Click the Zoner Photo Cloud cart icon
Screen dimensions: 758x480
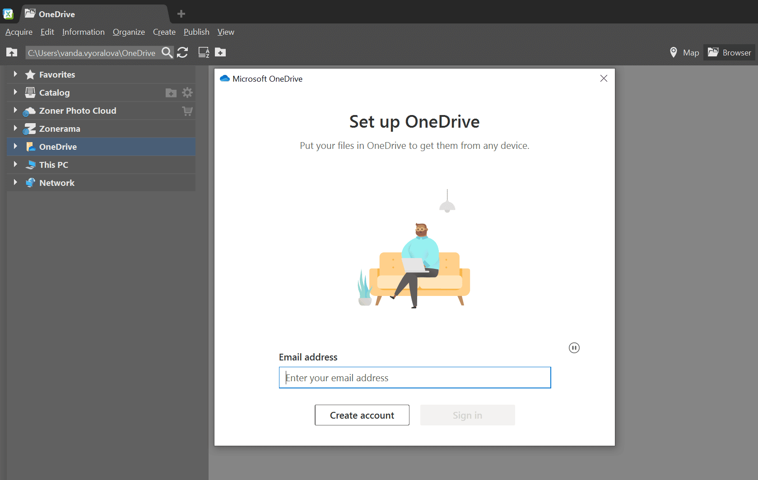tap(187, 111)
